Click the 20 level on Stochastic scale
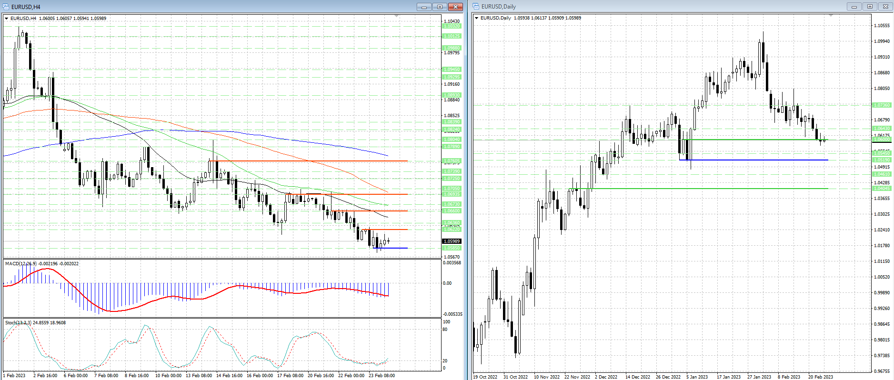This screenshot has width=894, height=380. click(x=445, y=361)
